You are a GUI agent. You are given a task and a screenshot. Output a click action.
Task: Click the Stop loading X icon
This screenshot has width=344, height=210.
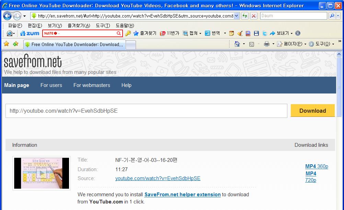tap(254, 16)
